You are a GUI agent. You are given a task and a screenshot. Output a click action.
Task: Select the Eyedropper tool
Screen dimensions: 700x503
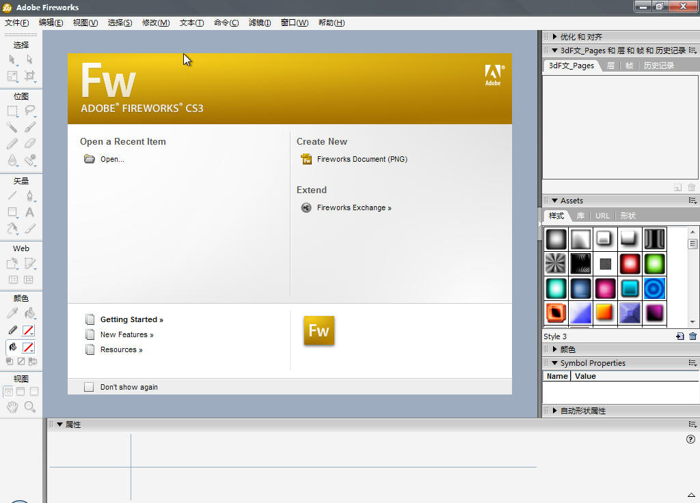(12, 313)
